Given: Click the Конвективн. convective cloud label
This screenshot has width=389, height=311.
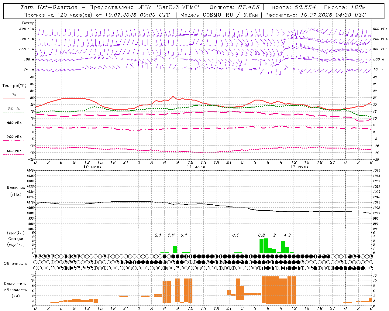Looking at the screenshot, I should point(16,284).
